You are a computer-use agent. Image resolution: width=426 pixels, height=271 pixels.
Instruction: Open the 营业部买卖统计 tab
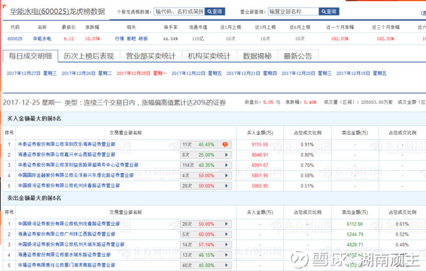click(150, 57)
